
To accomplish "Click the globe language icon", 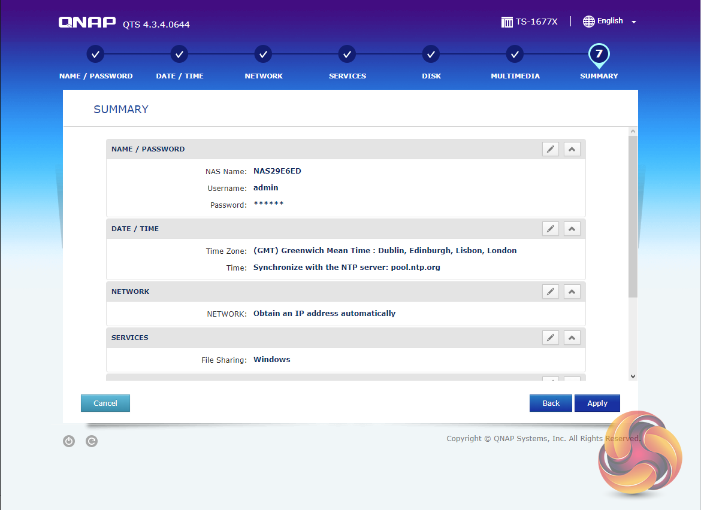I will [589, 22].
